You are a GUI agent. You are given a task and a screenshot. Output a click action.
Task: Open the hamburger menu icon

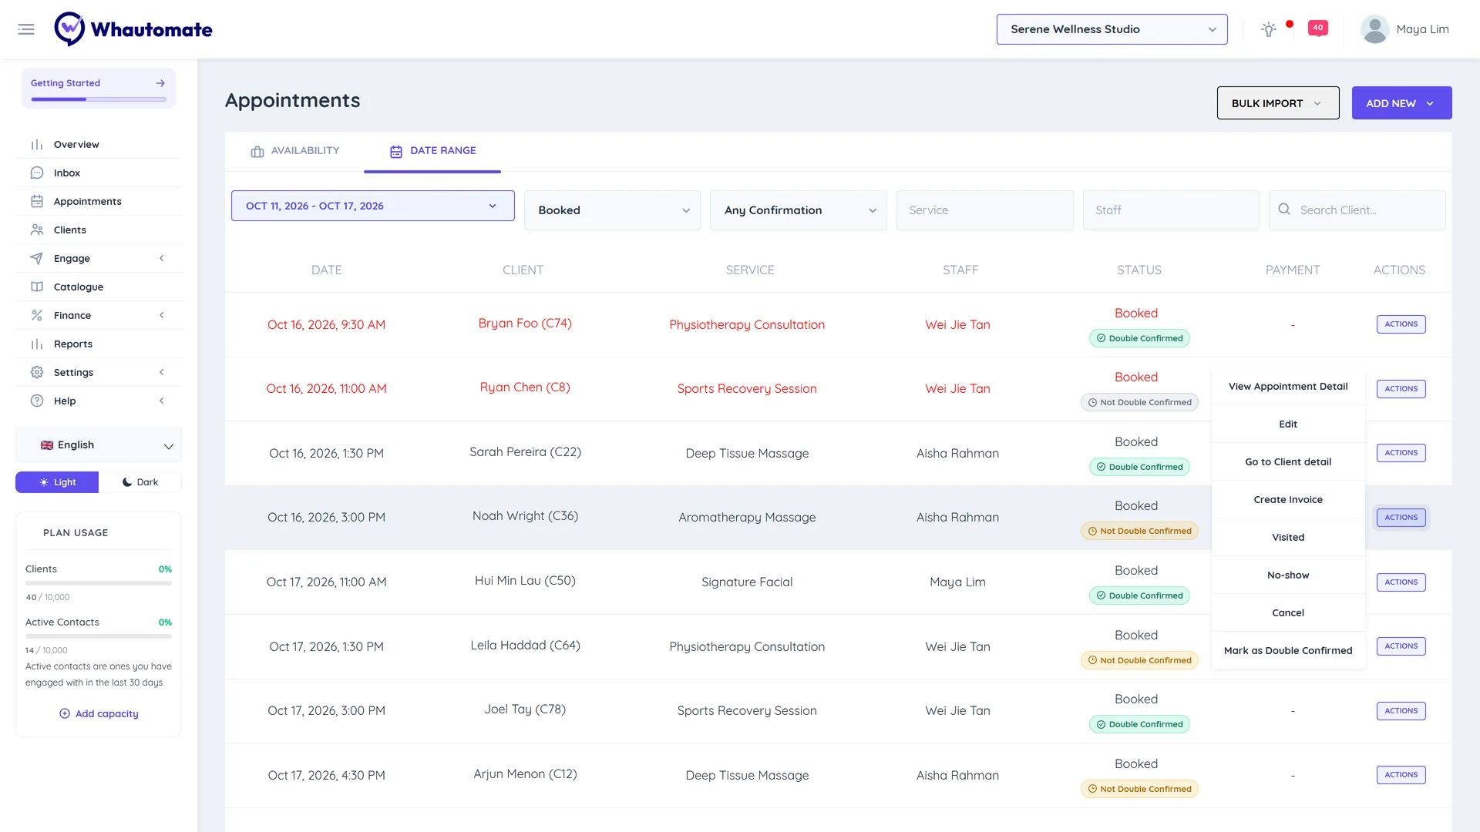[x=26, y=29]
